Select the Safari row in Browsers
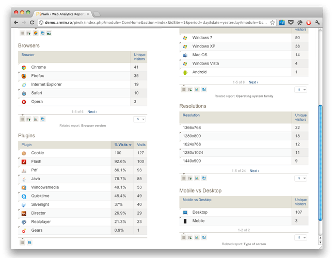The height and width of the screenshot is (258, 334). click(x=83, y=93)
